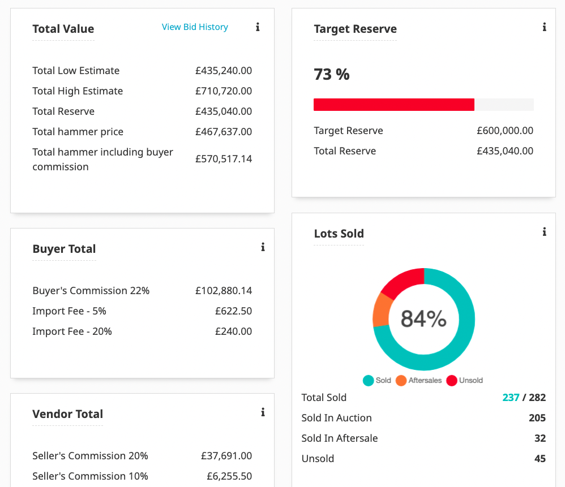Click the info icon on Vendor Total card
The width and height of the screenshot is (565, 487).
pyautogui.click(x=263, y=412)
